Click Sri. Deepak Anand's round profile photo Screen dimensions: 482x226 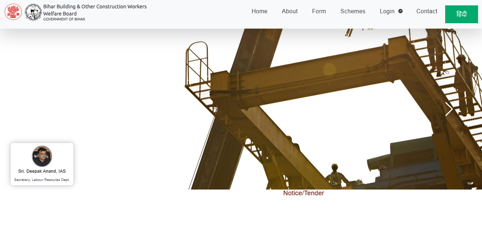42,156
